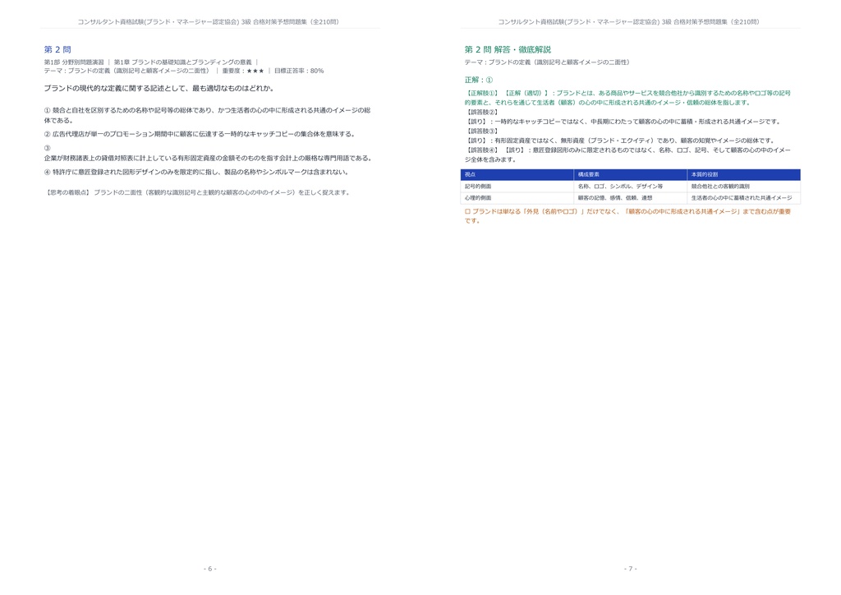Select answer option ④ starting '特許庁に意匠登録された'
The width and height of the screenshot is (841, 595).
(196, 173)
